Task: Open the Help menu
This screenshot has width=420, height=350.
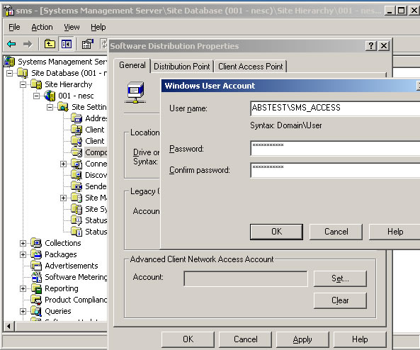Action: (98, 27)
